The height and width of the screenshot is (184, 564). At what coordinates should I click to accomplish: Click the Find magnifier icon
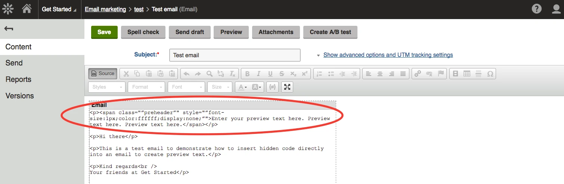[x=209, y=74]
